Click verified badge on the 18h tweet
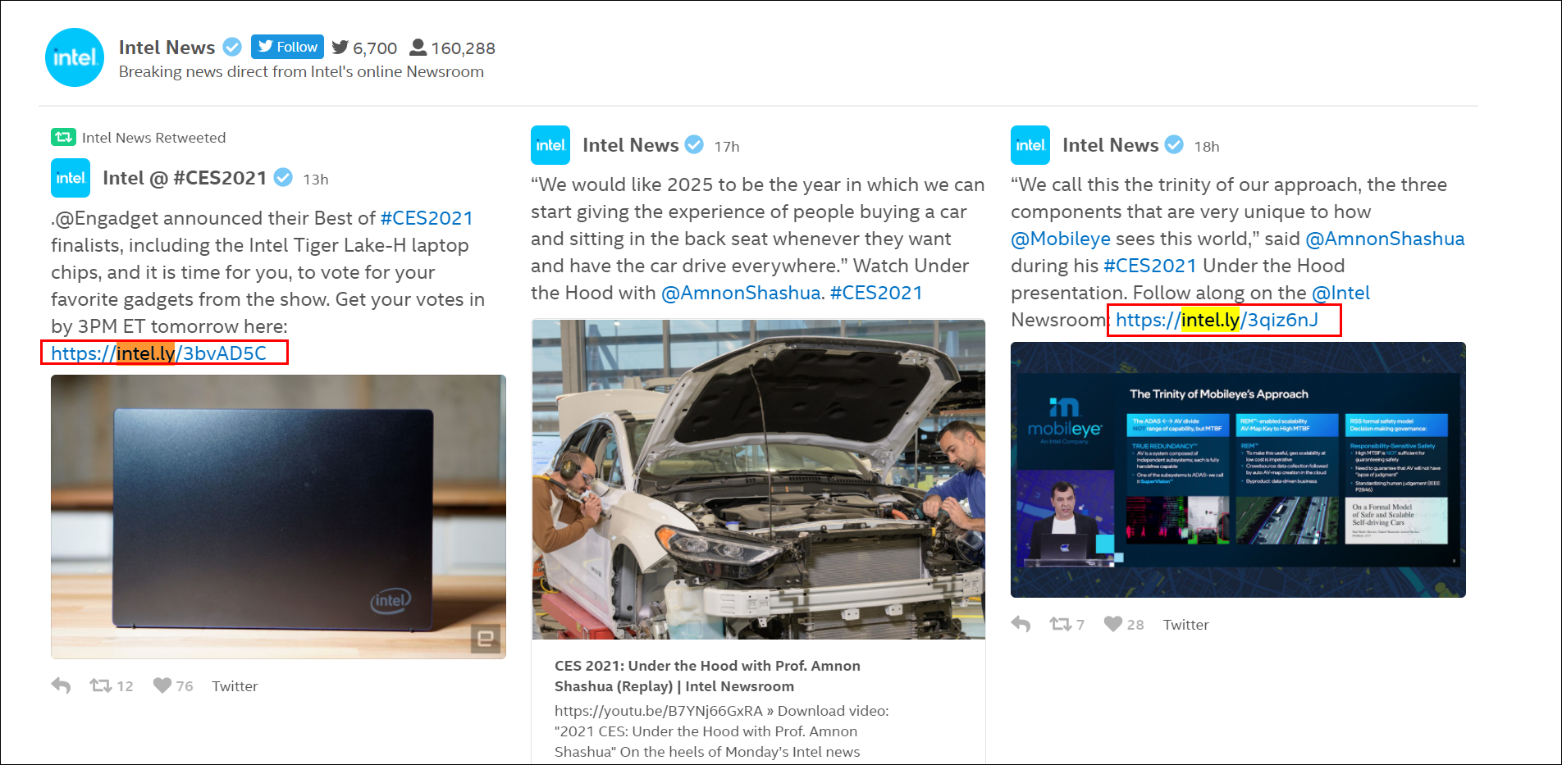 click(1174, 144)
